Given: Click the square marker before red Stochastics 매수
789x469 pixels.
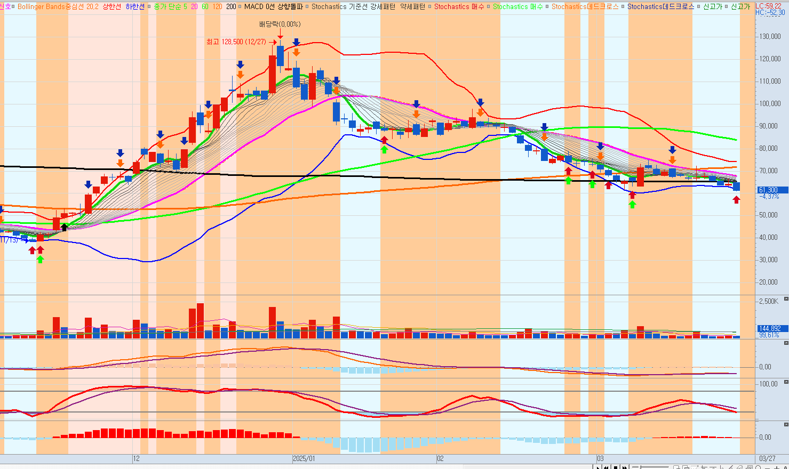Looking at the screenshot, I should click(x=430, y=7).
